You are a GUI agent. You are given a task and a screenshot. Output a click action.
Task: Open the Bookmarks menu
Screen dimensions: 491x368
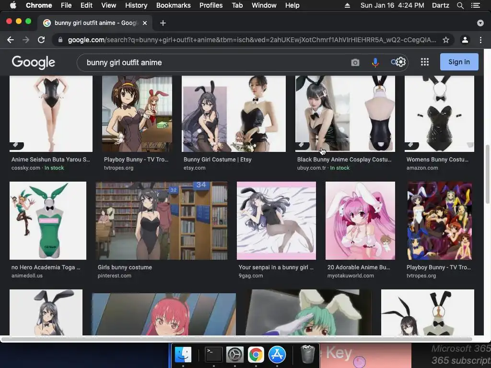[x=173, y=5]
